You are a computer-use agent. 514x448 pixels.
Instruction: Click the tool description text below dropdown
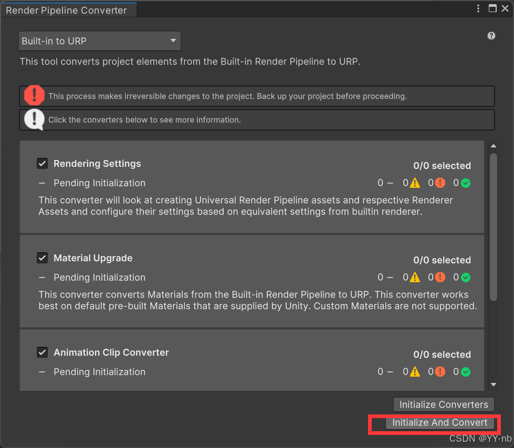190,61
